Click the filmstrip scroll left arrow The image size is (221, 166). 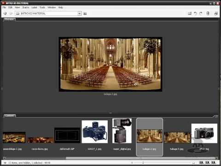click(x=4, y=158)
